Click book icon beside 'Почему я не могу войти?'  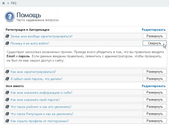[x=7, y=43]
